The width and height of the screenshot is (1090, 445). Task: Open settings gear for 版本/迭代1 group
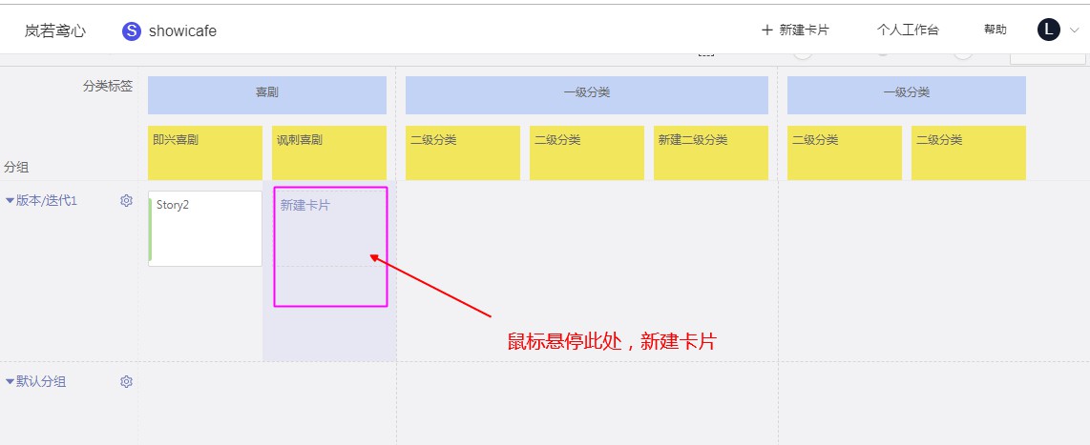pos(126,201)
